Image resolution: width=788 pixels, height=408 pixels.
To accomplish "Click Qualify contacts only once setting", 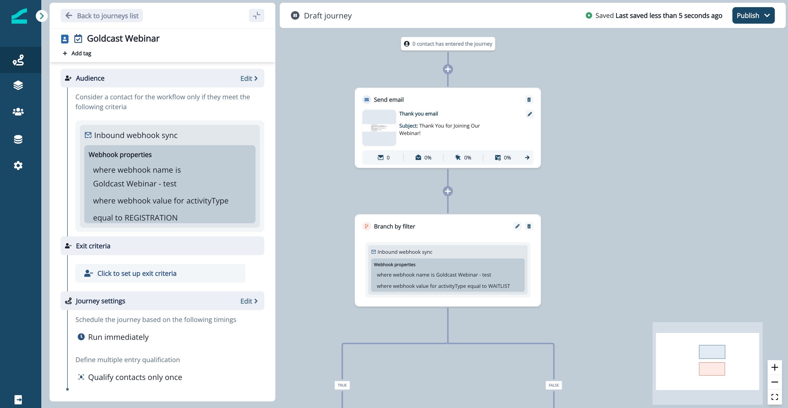I will 130,377.
